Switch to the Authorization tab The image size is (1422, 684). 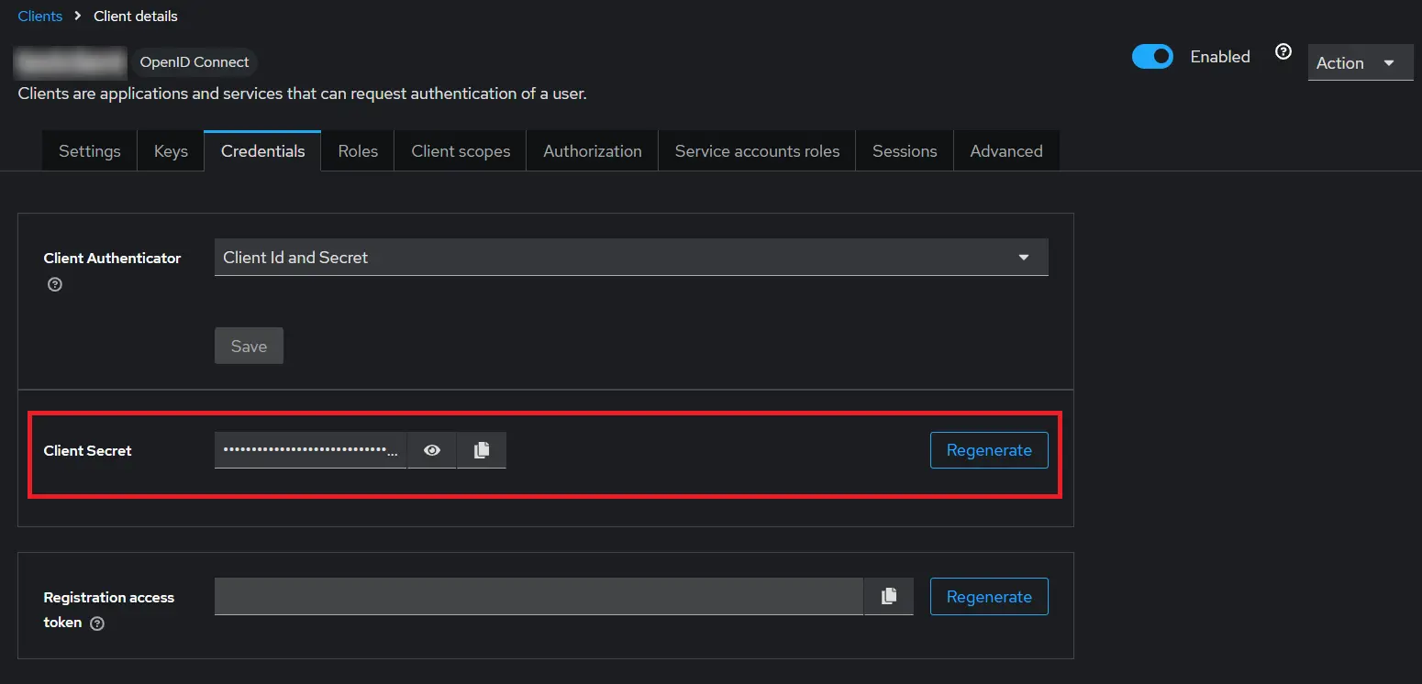593,151
